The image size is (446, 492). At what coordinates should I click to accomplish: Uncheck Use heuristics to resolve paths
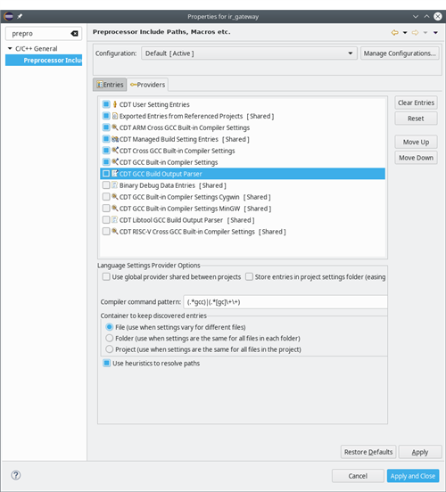(x=106, y=363)
